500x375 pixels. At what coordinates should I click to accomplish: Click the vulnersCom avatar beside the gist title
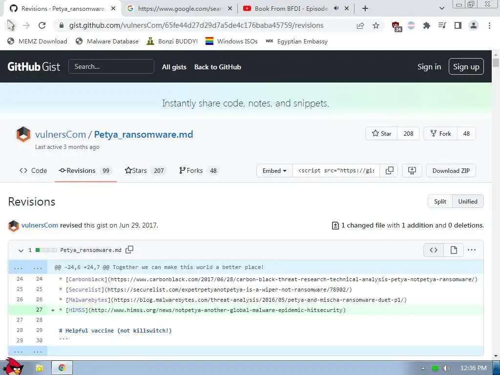click(23, 134)
